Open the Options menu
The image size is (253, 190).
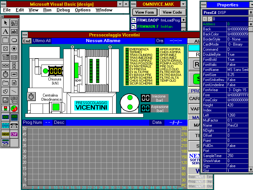tap(83, 10)
